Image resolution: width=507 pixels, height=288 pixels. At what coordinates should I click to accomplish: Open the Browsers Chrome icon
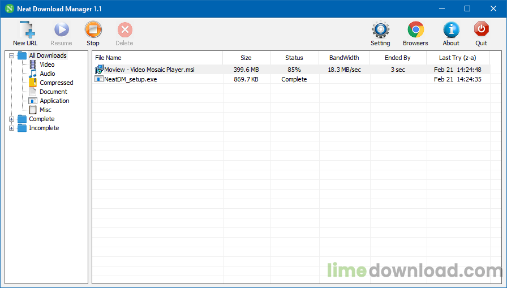click(415, 30)
